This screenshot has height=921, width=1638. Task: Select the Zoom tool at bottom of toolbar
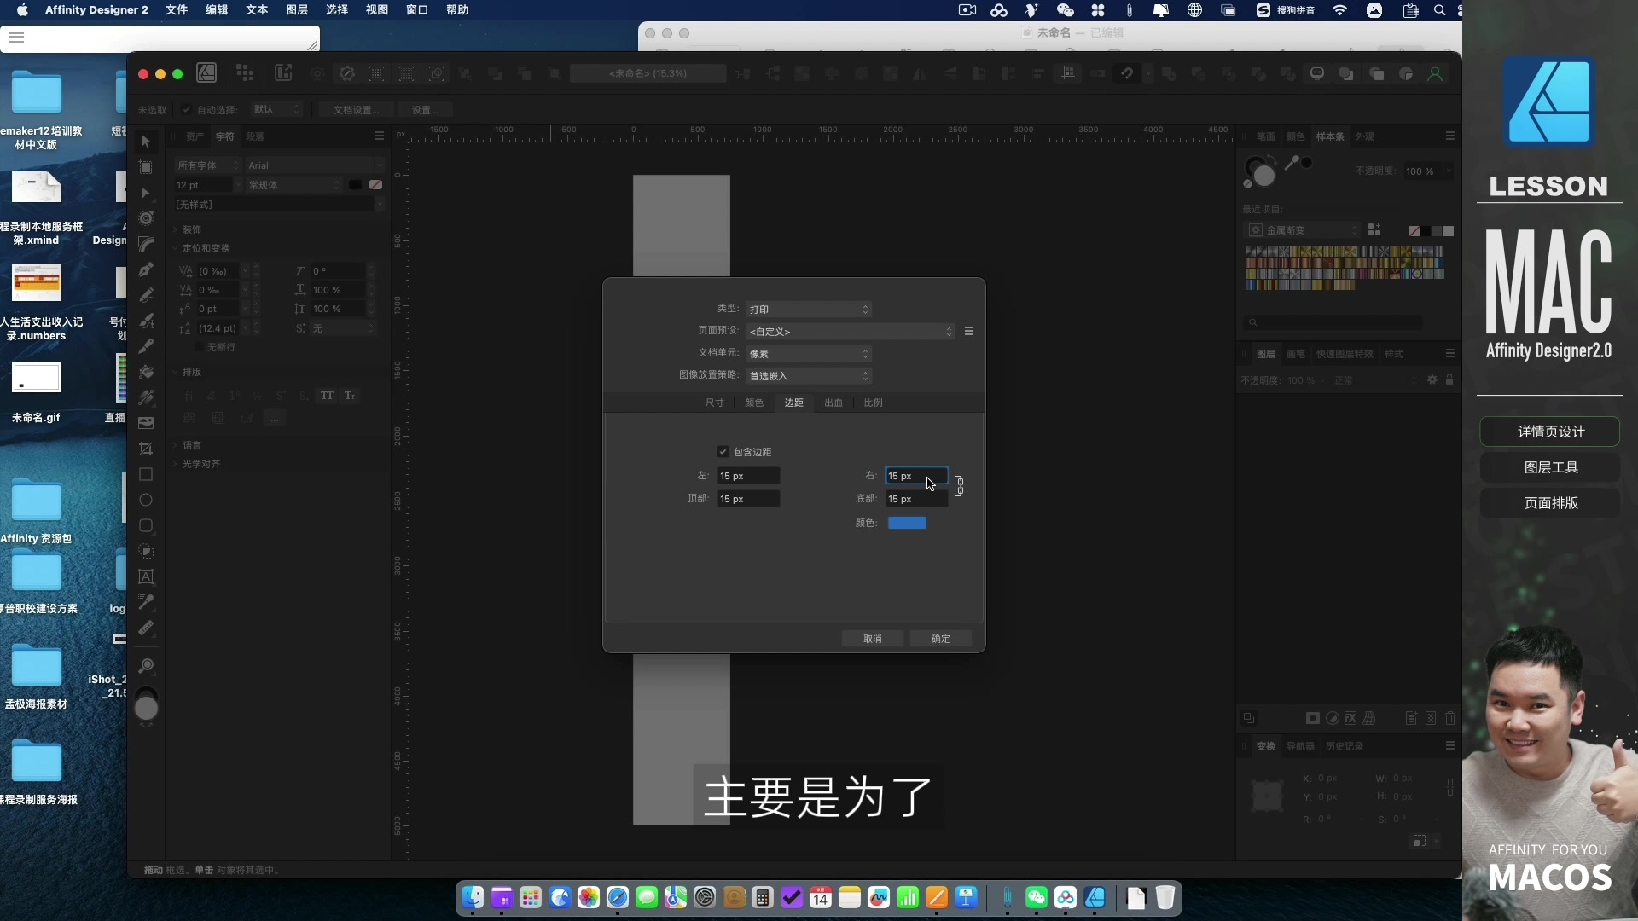(x=146, y=666)
